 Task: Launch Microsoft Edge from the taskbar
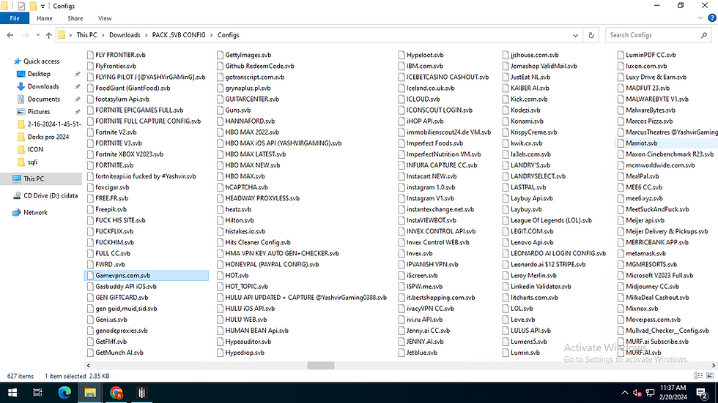pyautogui.click(x=64, y=393)
